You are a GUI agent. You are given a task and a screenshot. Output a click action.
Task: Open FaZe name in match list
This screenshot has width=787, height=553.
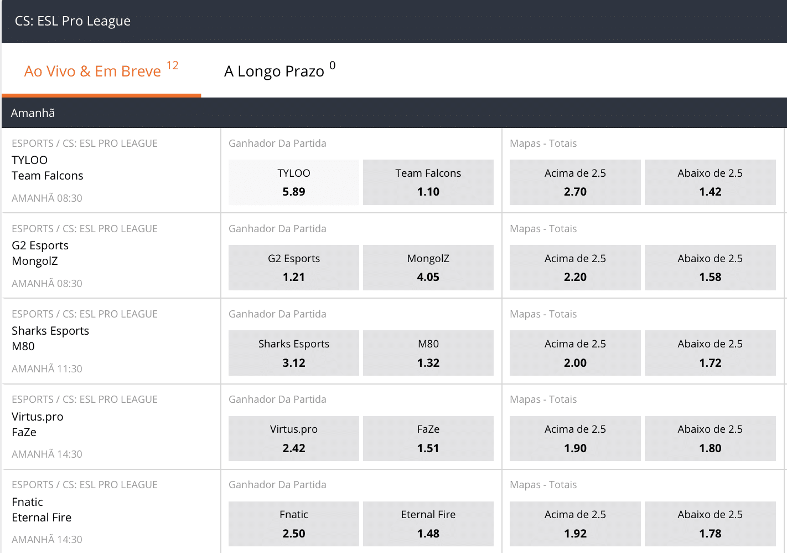[24, 432]
